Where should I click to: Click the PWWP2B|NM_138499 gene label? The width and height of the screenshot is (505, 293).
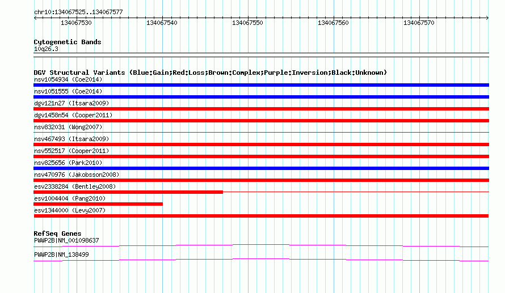pyautogui.click(x=61, y=254)
